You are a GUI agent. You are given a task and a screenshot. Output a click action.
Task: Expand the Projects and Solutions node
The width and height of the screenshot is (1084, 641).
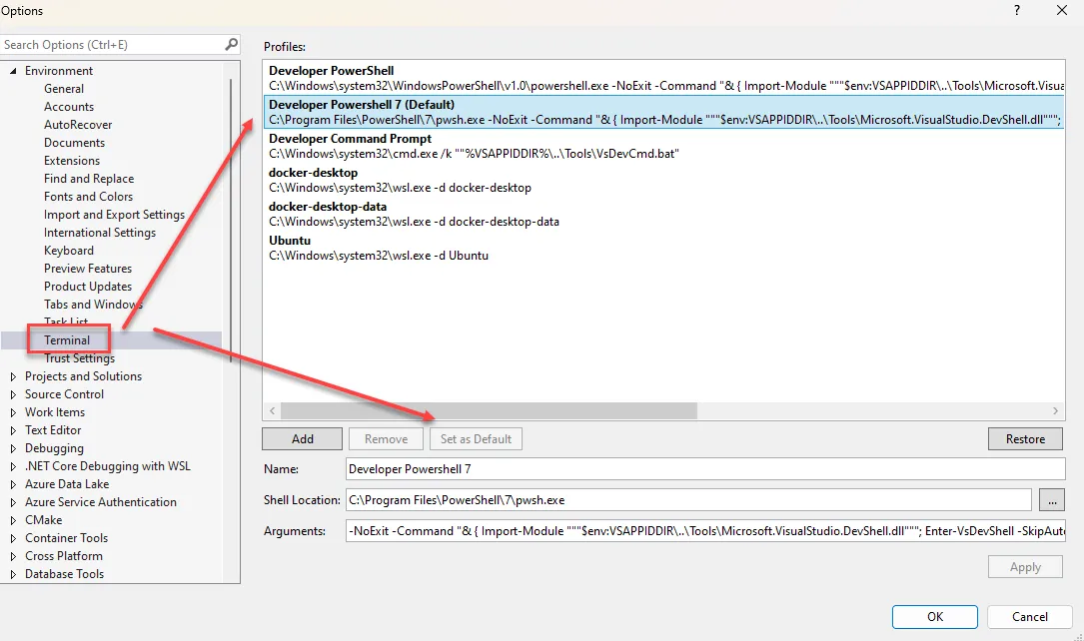[12, 375]
